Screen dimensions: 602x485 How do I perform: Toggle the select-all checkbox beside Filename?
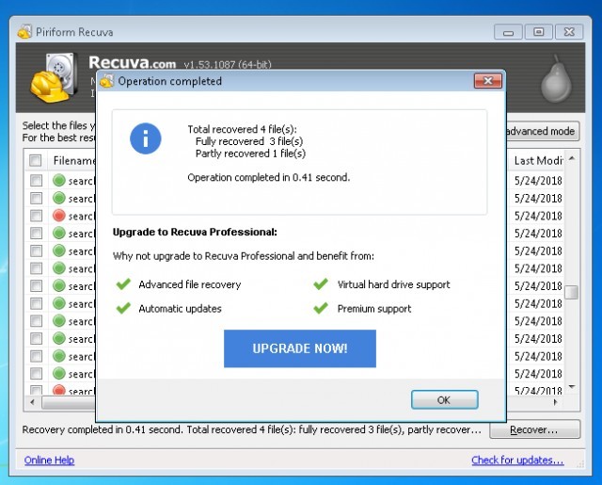[x=36, y=161]
